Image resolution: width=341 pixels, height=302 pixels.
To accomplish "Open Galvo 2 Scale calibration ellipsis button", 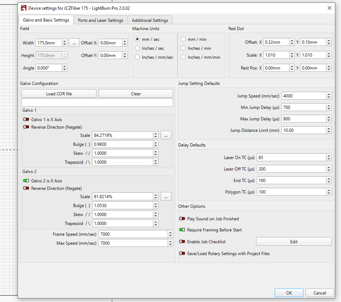I will tap(166, 196).
